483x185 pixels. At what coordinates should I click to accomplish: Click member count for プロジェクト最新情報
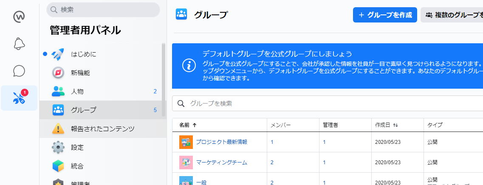click(x=272, y=142)
